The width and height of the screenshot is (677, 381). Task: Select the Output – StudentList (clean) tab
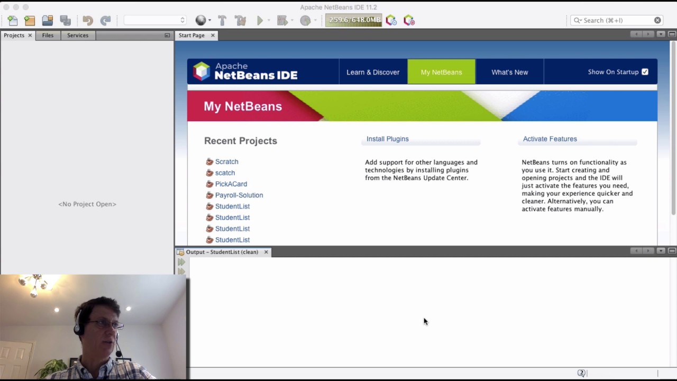tap(222, 252)
